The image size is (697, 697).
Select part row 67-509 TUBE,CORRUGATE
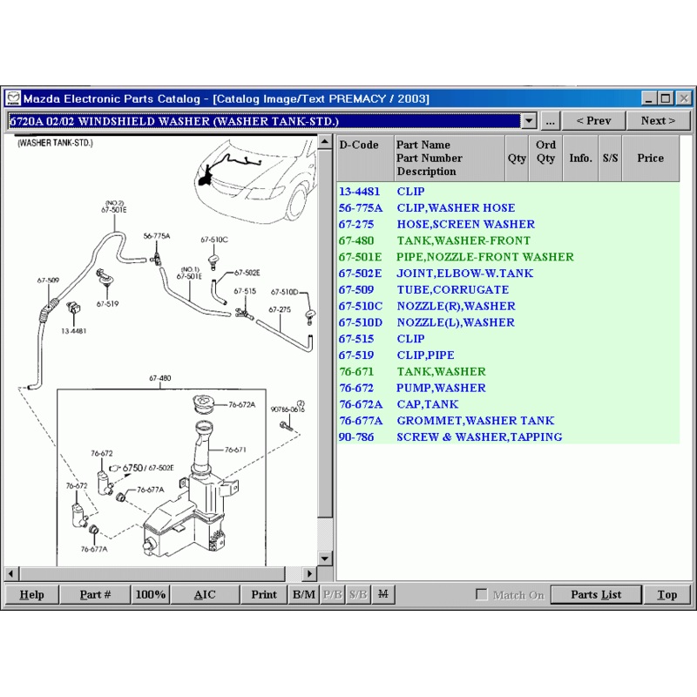508,290
